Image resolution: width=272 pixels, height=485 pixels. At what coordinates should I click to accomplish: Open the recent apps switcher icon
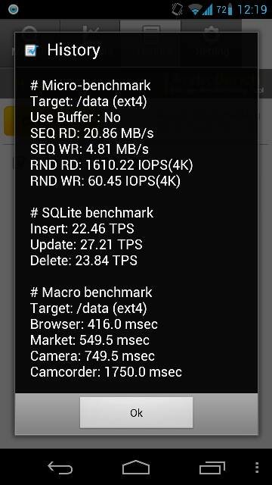[212, 468]
